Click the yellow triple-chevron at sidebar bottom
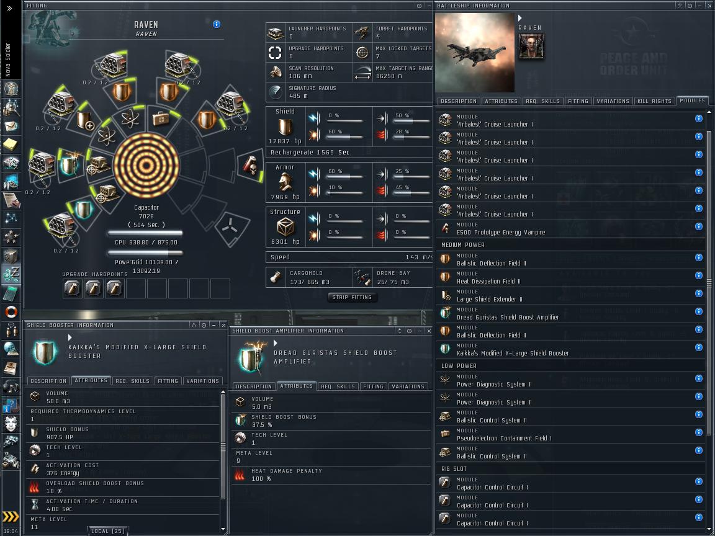 click(x=11, y=516)
